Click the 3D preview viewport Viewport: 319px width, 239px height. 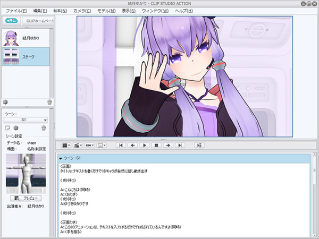(x=184, y=76)
